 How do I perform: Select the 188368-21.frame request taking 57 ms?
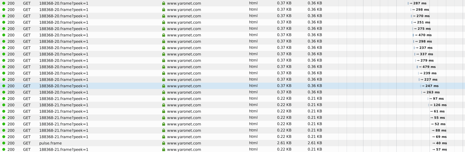[64, 149]
